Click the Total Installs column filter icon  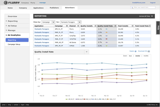coord(132,26)
